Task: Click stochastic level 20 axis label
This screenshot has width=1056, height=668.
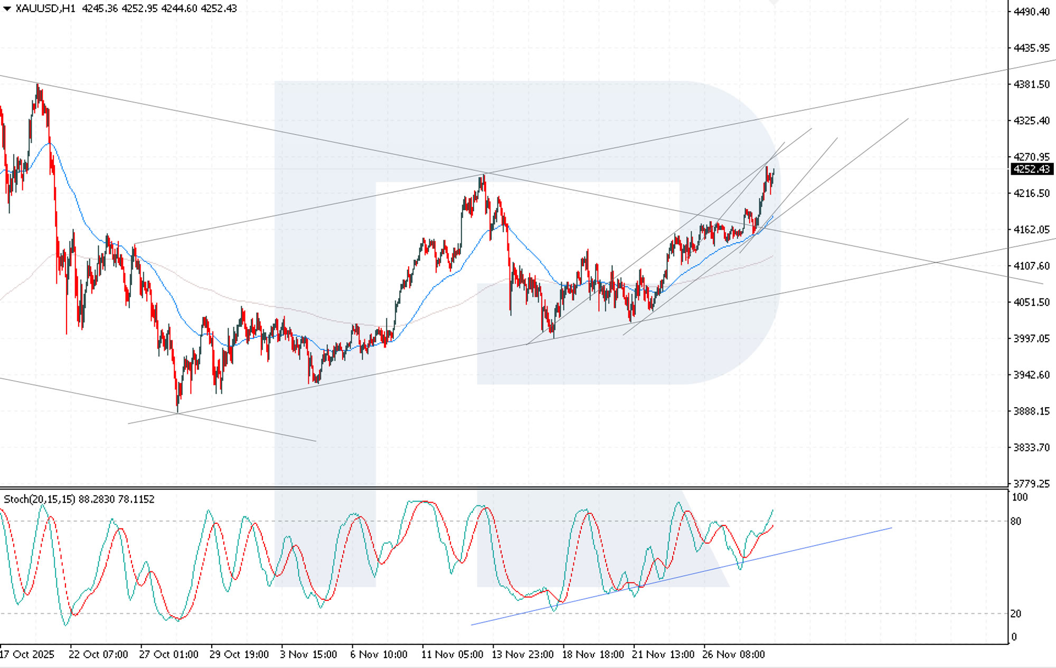Action: 1015,614
